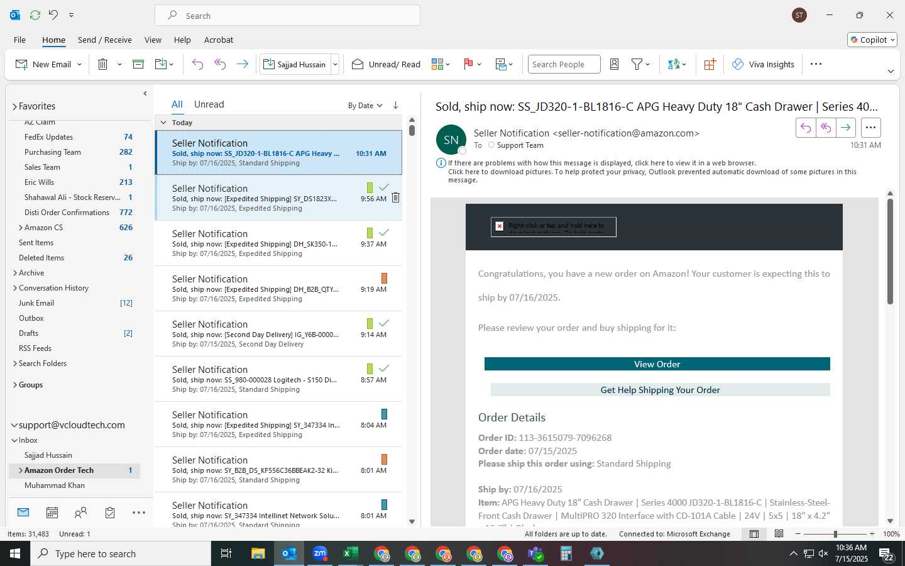The width and height of the screenshot is (905, 566).
Task: Open the File menu
Action: pos(19,40)
